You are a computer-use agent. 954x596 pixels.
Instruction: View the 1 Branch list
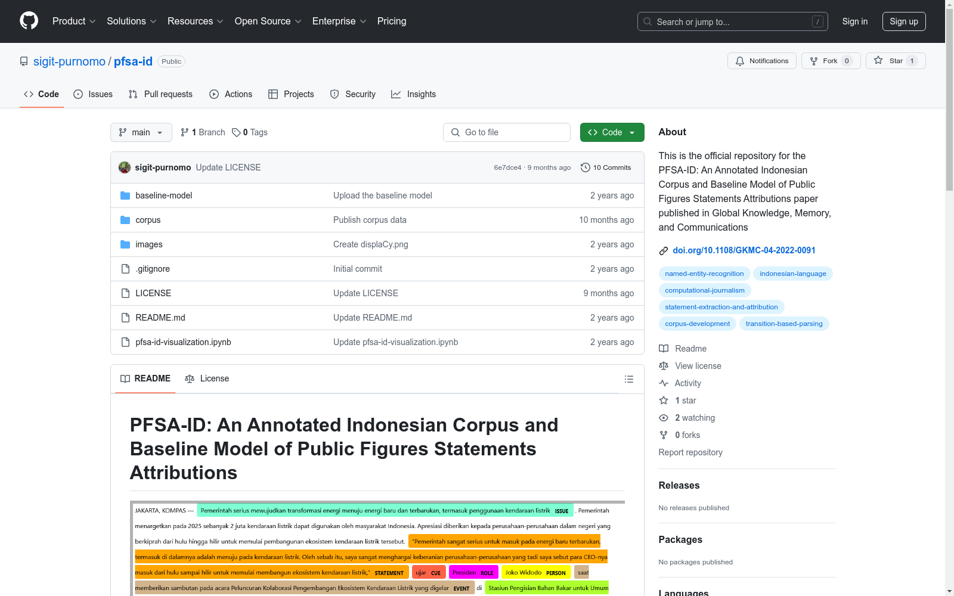203,132
